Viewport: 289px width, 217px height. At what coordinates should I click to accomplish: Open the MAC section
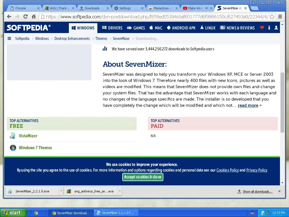(x=156, y=28)
